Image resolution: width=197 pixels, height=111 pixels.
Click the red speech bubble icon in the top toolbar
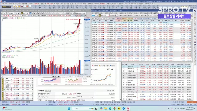[x=27, y=6]
